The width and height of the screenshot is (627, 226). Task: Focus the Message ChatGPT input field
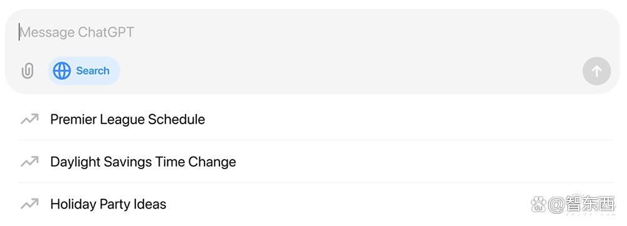tap(312, 32)
